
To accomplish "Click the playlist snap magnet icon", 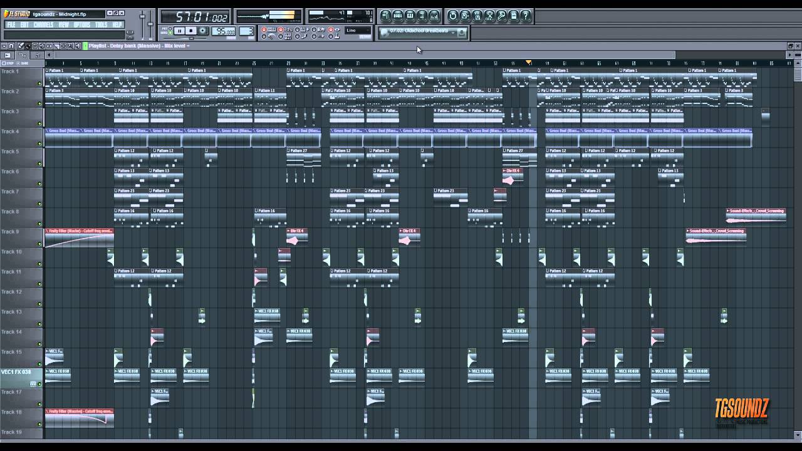I will (x=11, y=46).
